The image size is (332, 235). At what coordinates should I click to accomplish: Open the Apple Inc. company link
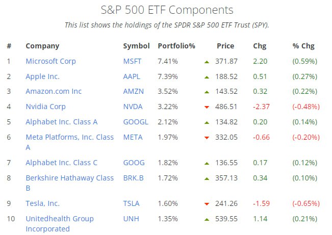[42, 76]
